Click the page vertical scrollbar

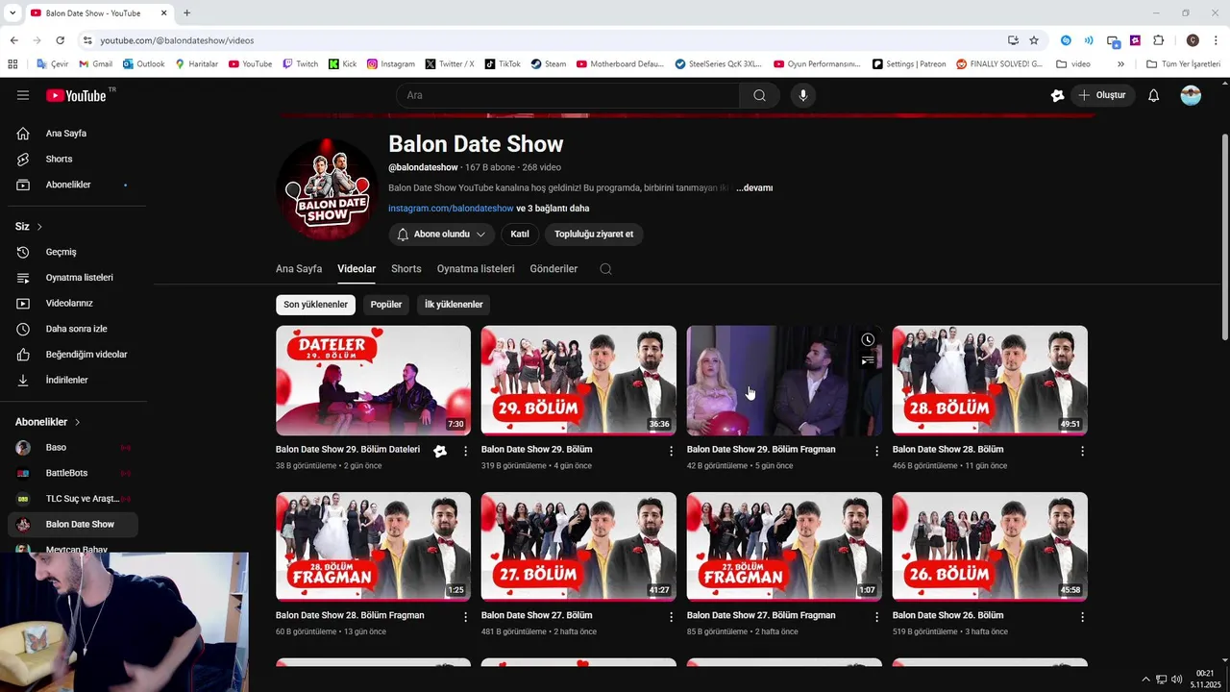[1224, 235]
